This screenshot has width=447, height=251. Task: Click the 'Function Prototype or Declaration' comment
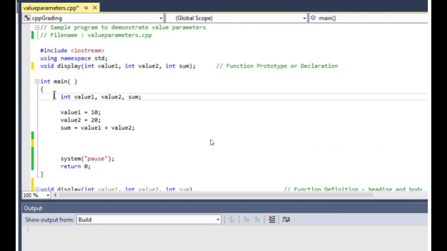pos(277,66)
